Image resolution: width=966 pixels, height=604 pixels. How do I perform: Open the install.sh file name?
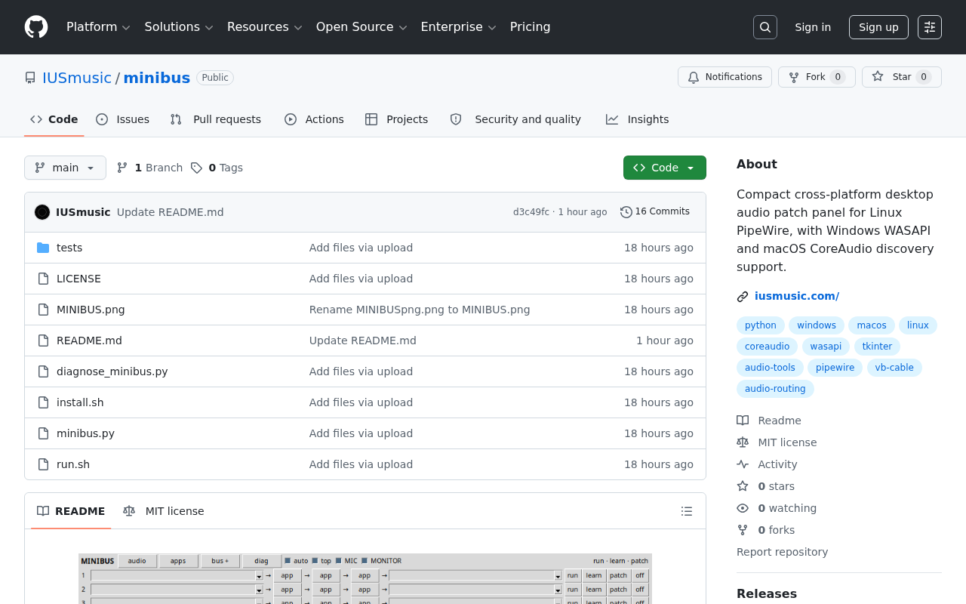pyautogui.click(x=80, y=402)
